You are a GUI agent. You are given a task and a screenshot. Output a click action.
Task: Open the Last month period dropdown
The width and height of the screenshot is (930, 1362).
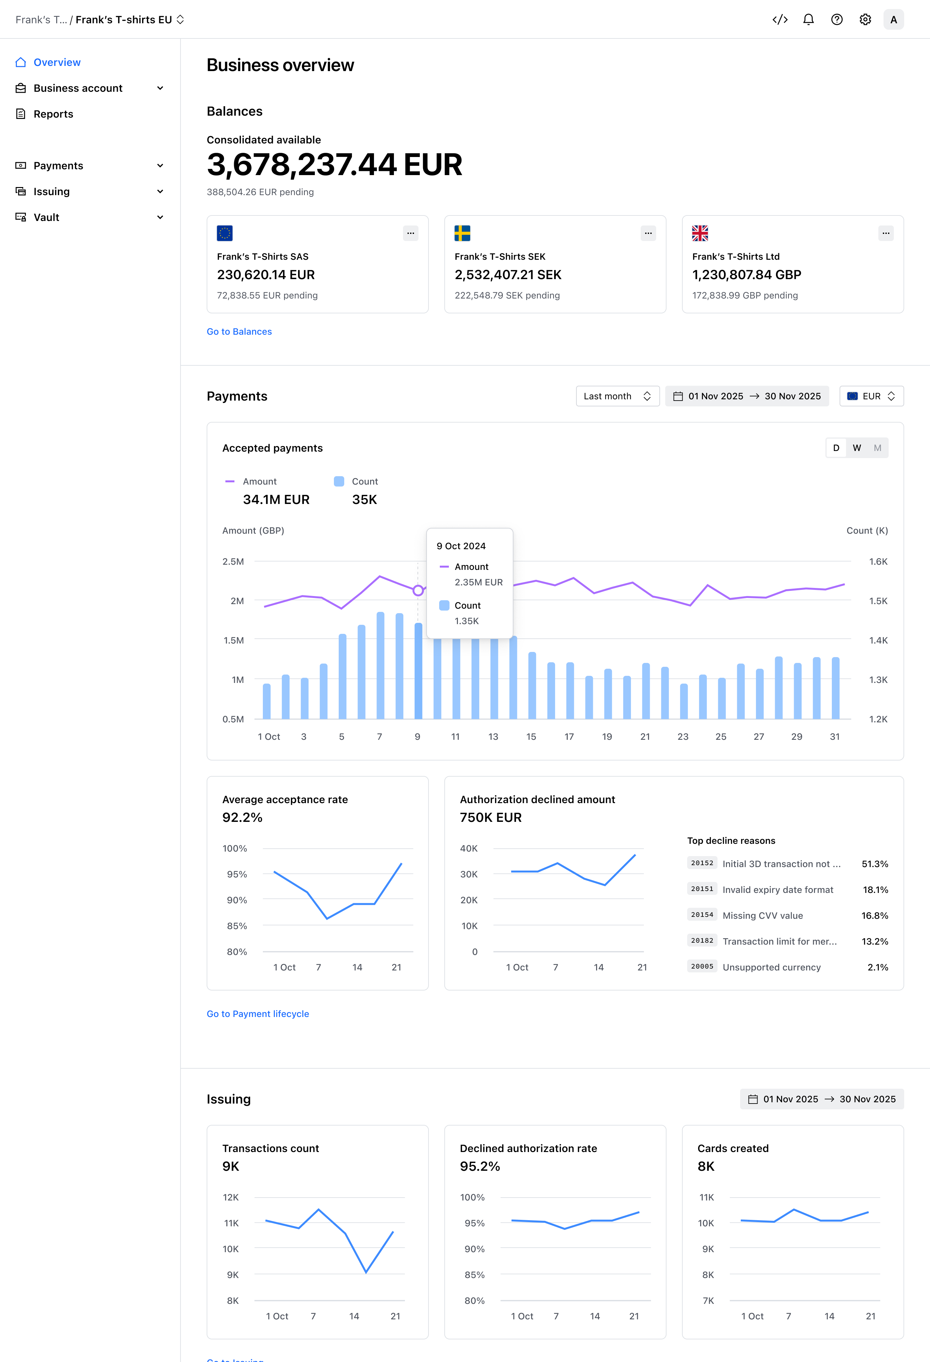pos(617,396)
